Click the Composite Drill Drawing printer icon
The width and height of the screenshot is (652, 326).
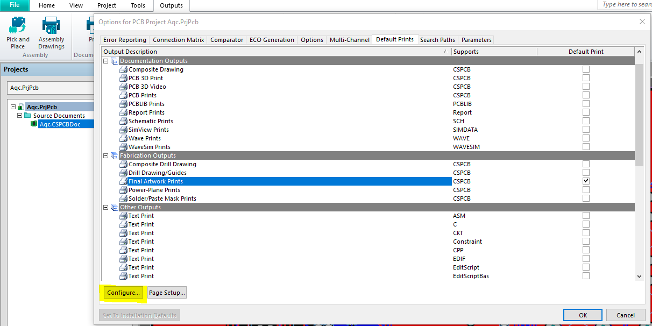(124, 164)
